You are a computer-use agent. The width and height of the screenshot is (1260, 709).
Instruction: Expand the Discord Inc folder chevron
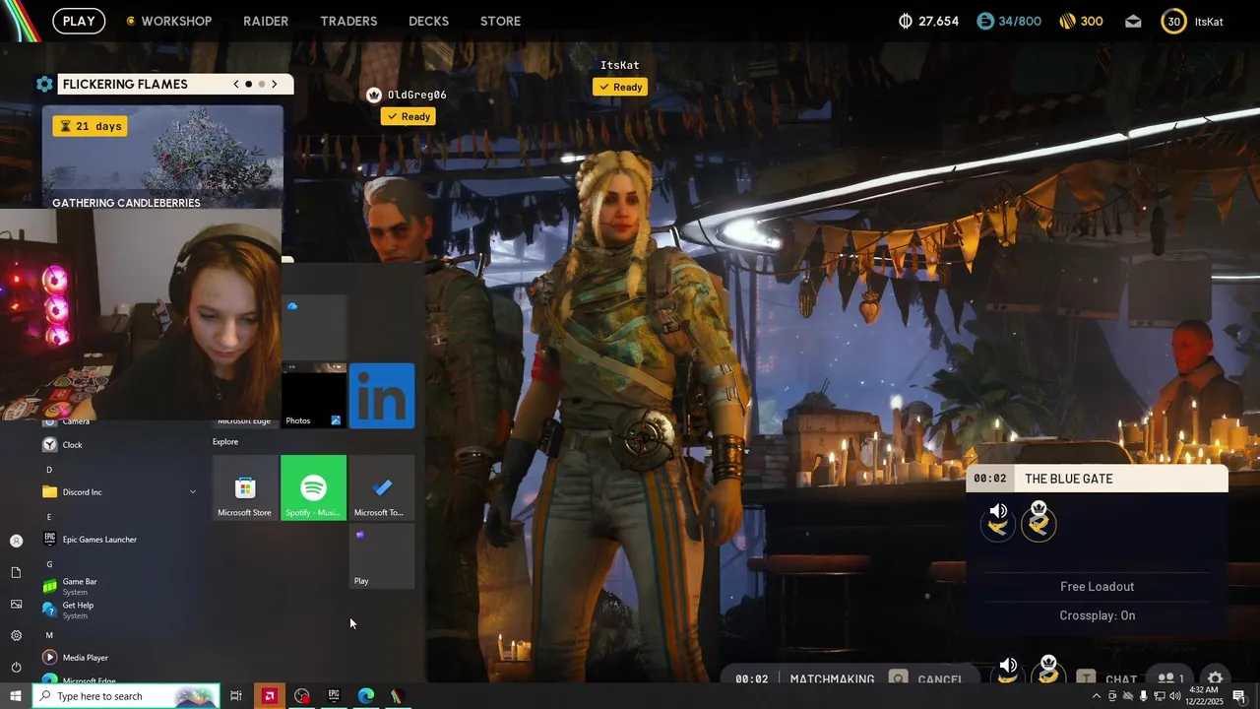pos(193,492)
